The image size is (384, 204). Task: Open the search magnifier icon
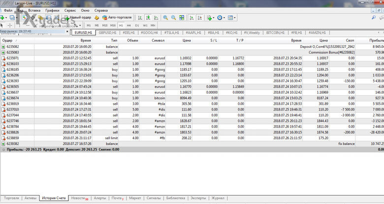[x=374, y=18]
